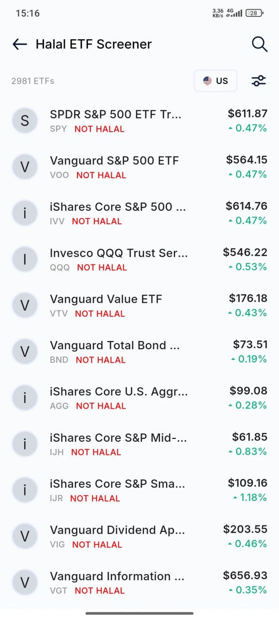Viewport: 279px width, 620px height.
Task: Select Vanguard Total Bond listing
Action: click(x=139, y=352)
